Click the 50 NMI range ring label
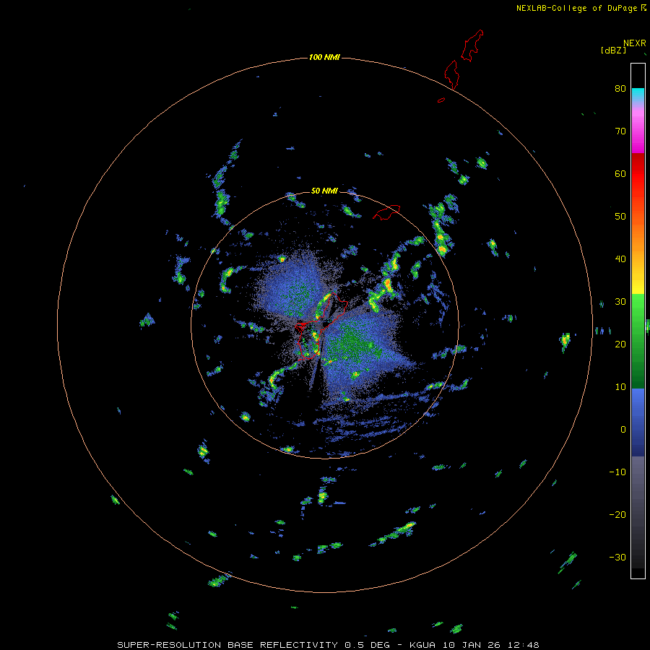 (x=324, y=191)
